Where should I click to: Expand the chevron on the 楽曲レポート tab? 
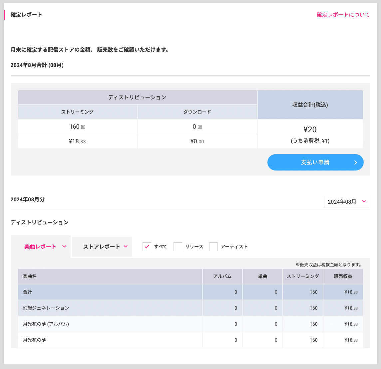(x=64, y=247)
